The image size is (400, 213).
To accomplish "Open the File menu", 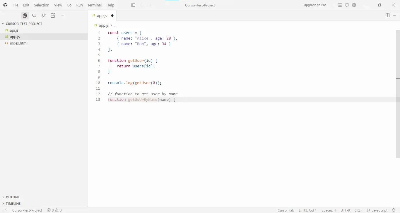I will click(x=16, y=5).
